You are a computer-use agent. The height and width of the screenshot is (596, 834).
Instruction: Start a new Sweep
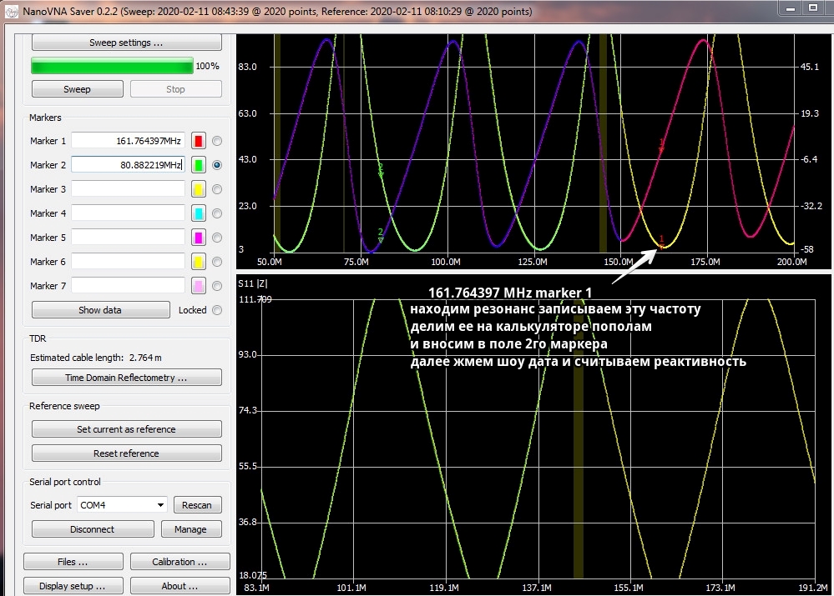(x=77, y=89)
